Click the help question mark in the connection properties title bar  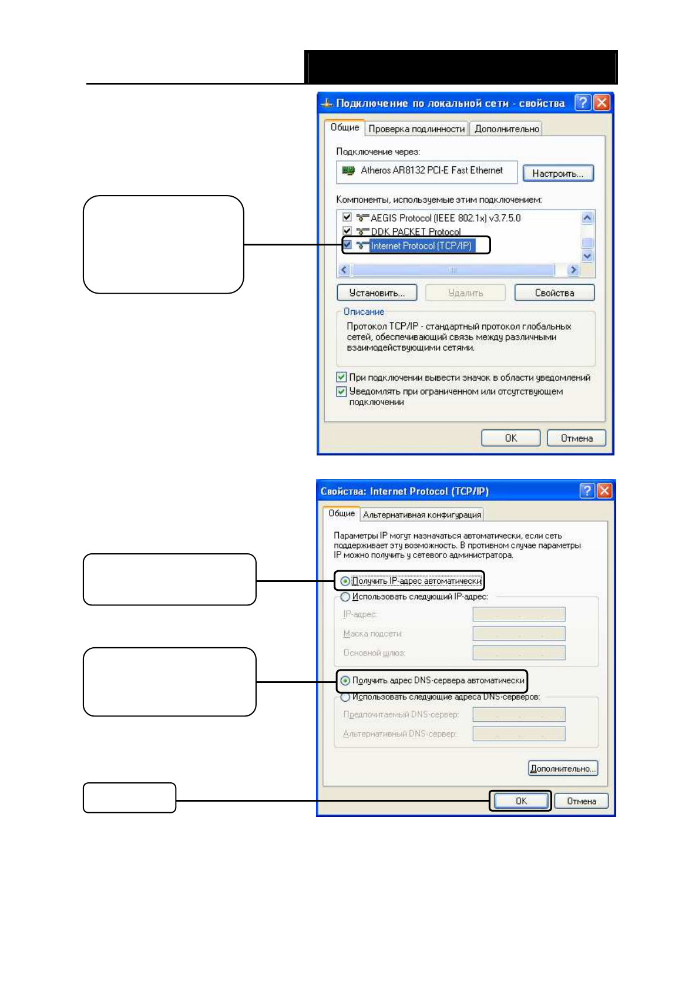click(582, 103)
